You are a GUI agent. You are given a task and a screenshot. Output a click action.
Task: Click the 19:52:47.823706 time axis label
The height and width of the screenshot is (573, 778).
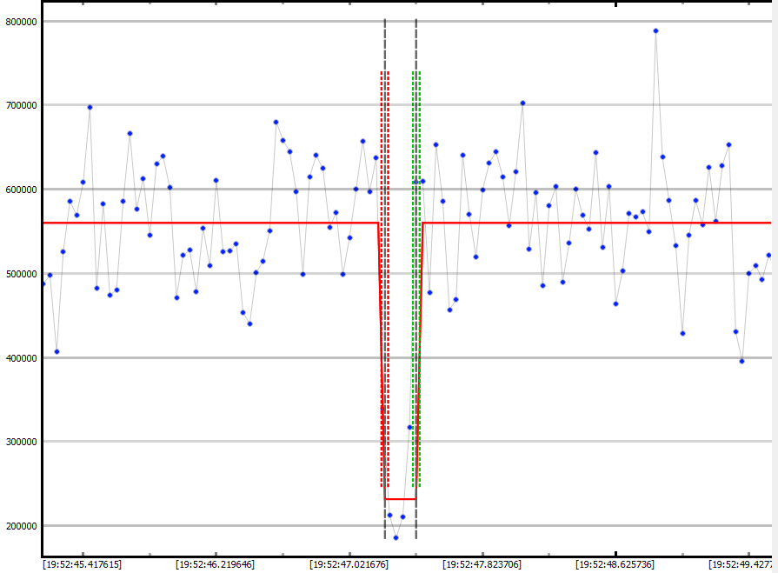482,564
